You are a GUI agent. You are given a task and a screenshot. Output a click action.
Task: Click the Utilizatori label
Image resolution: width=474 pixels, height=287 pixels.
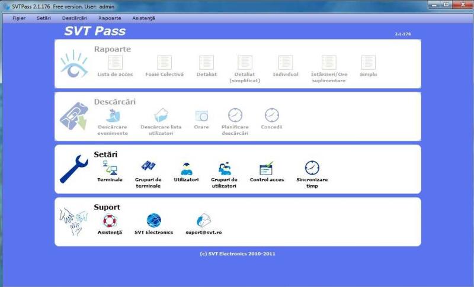point(186,179)
